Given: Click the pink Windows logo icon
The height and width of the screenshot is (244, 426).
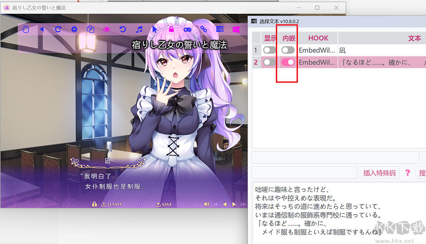Looking at the screenshot, I should click(x=236, y=29).
